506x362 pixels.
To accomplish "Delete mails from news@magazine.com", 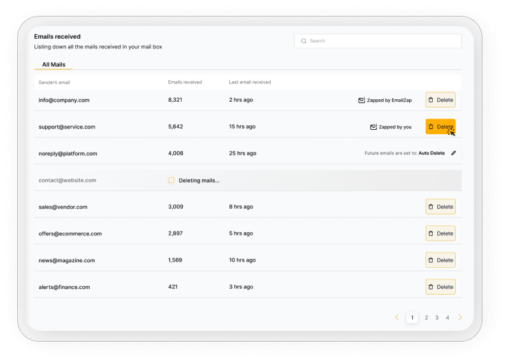I will [x=440, y=260].
